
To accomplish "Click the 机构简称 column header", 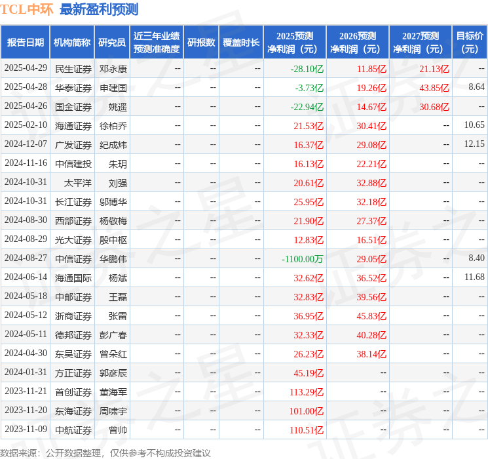I will tap(72, 43).
